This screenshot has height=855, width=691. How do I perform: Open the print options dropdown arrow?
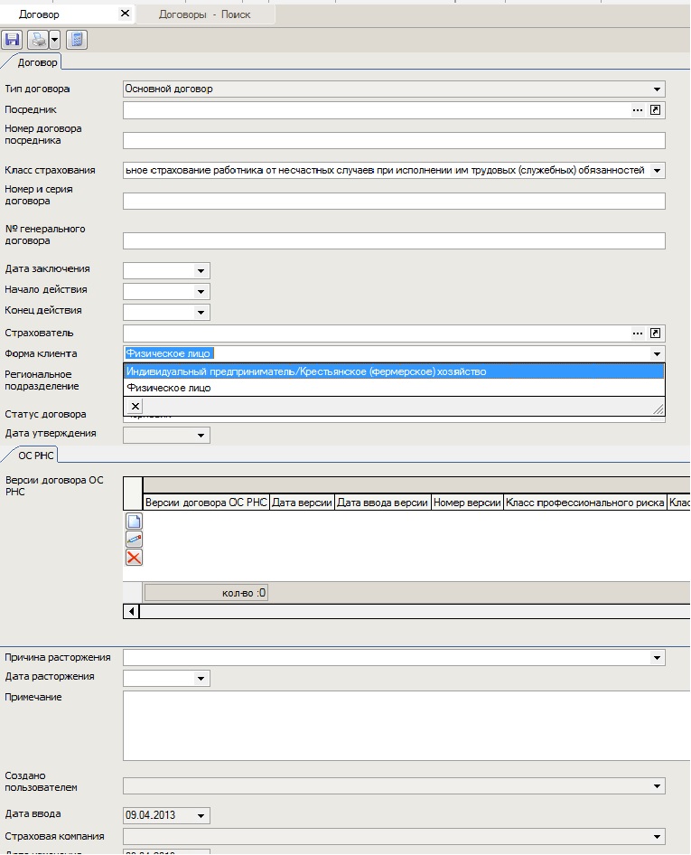coord(54,40)
